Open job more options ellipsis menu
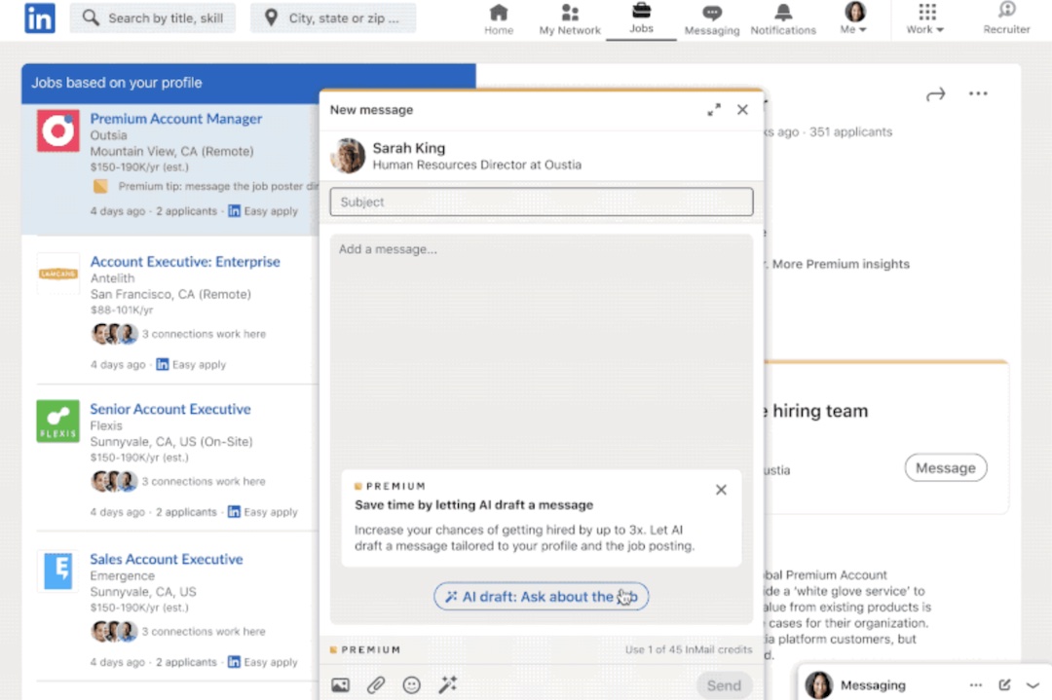The width and height of the screenshot is (1052, 700). [978, 93]
